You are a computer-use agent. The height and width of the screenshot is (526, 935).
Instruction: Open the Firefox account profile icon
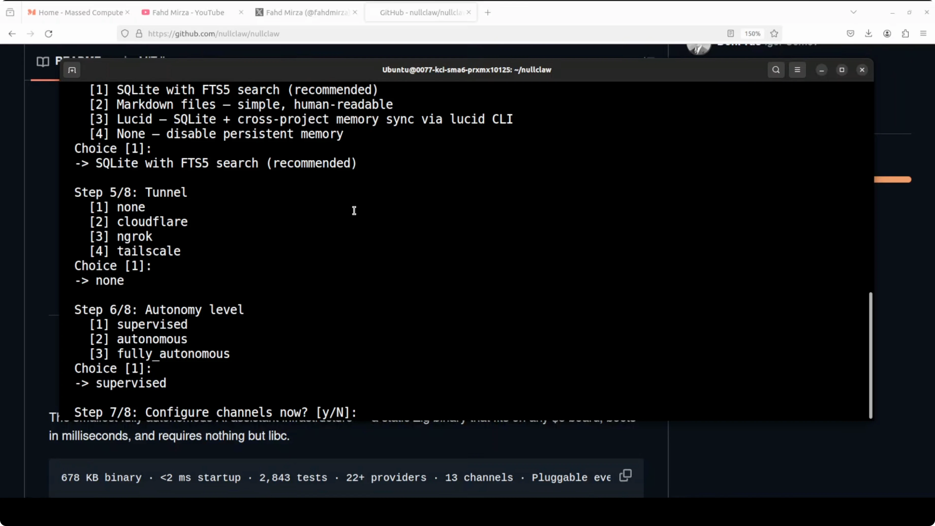887,33
